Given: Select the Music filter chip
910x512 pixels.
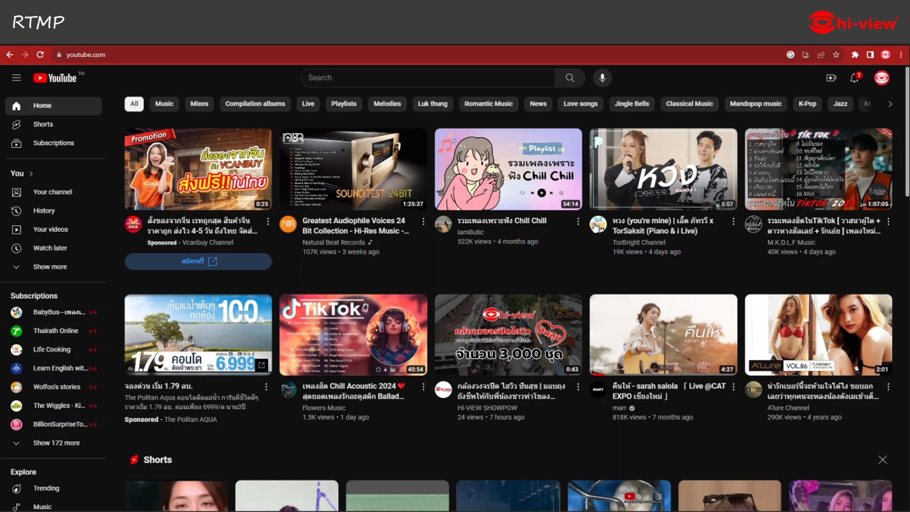Looking at the screenshot, I should pyautogui.click(x=164, y=104).
